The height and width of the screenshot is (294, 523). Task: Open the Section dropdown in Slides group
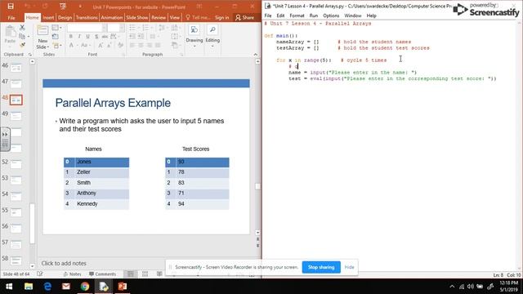tap(57, 45)
